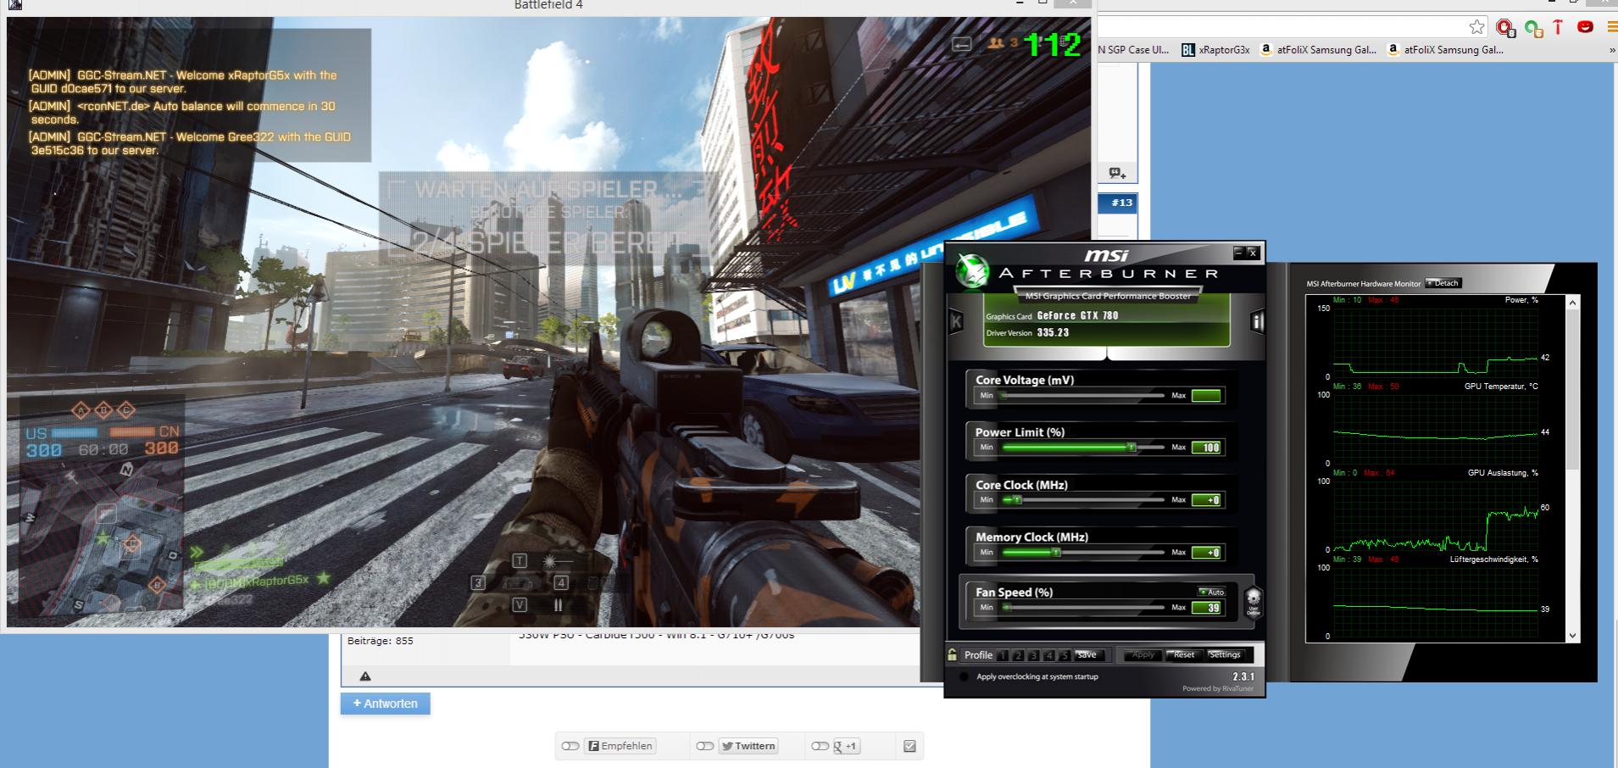Click the Memory Clock slider handle
1618x768 pixels.
point(1056,553)
